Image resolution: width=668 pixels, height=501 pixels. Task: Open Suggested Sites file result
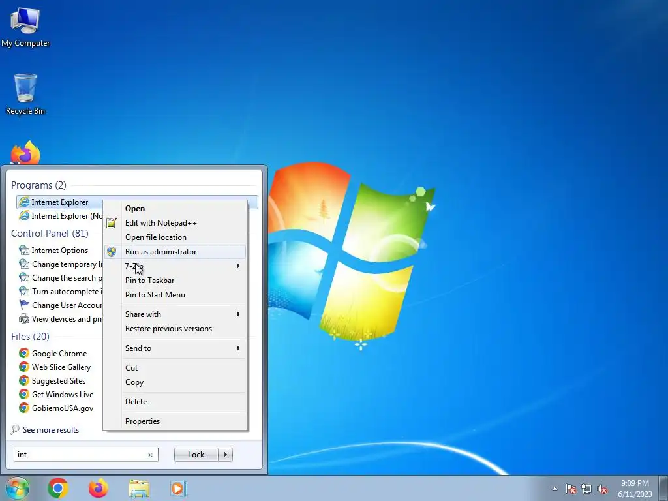pos(52,380)
